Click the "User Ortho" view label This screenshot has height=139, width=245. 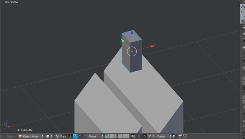(x=11, y=2)
